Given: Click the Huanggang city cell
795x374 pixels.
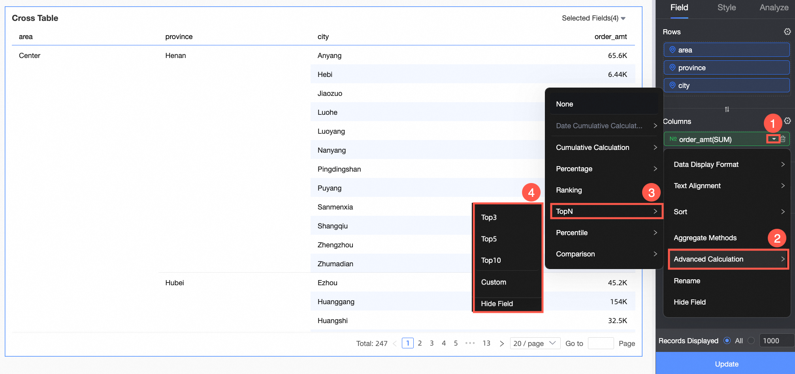Looking at the screenshot, I should [x=336, y=302].
